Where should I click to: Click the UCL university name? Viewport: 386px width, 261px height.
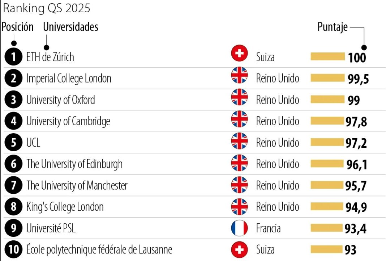click(x=33, y=143)
